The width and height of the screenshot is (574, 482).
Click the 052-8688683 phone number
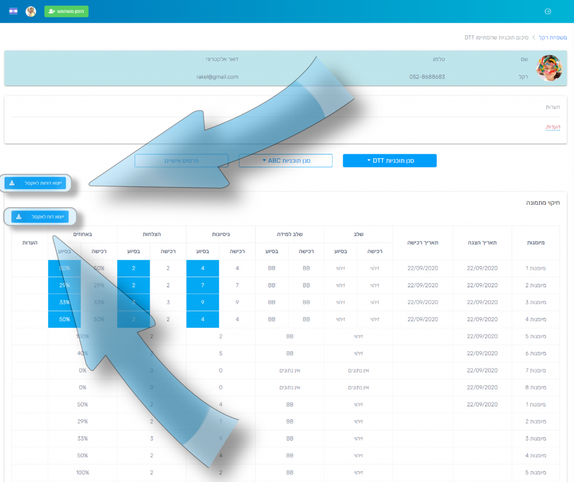[x=427, y=77]
